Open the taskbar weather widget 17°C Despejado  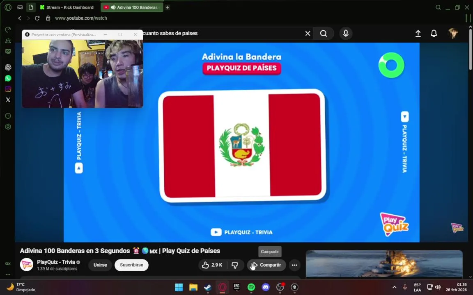[x=21, y=287]
